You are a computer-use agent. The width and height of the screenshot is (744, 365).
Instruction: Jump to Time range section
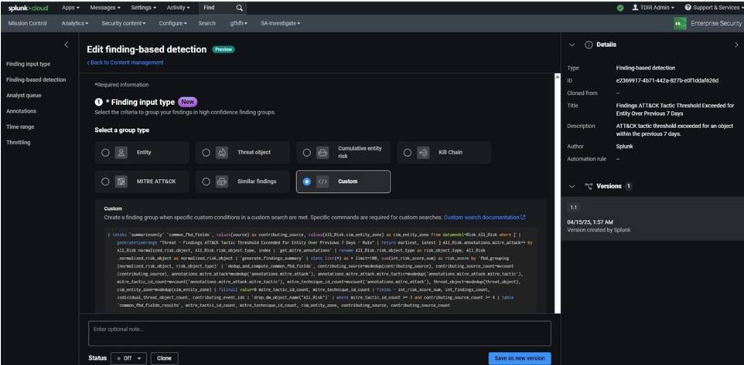[20, 127]
